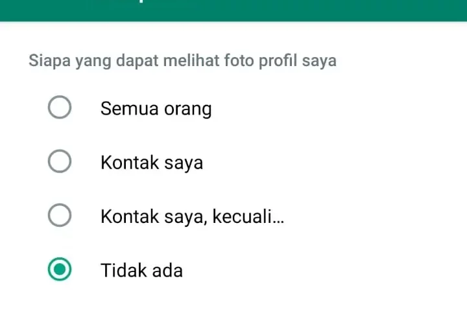
Task: Click the word orang in first option
Action: coord(188,110)
